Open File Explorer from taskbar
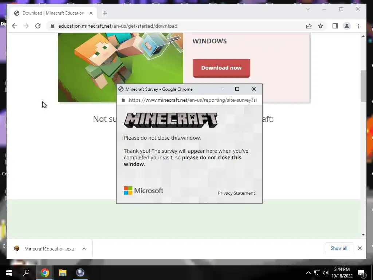This screenshot has height=280, width=373. pos(62,273)
